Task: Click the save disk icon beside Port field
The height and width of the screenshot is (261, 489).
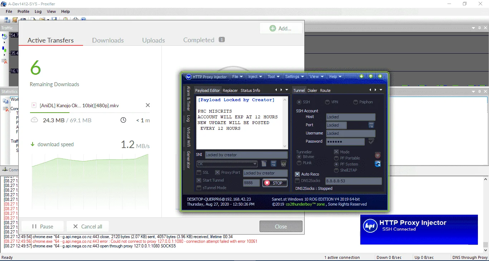Action: point(371,125)
